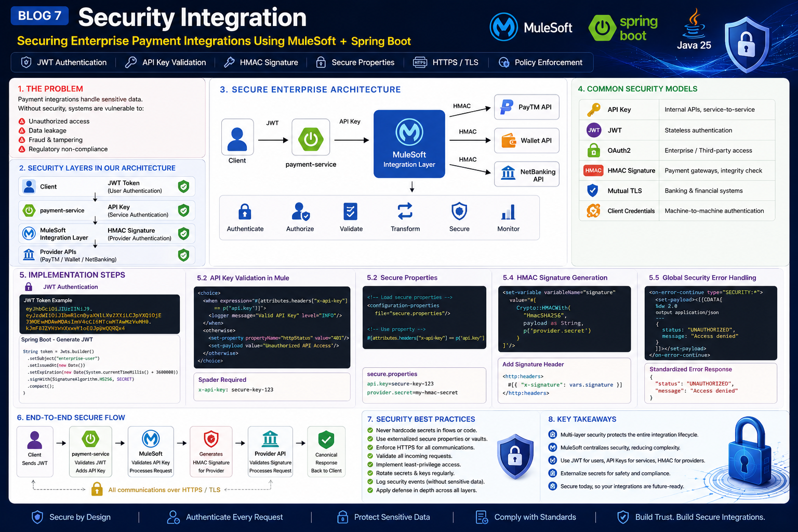Click the check beside Enforce HTTPS for all communications
The width and height of the screenshot is (798, 532).
click(x=370, y=447)
